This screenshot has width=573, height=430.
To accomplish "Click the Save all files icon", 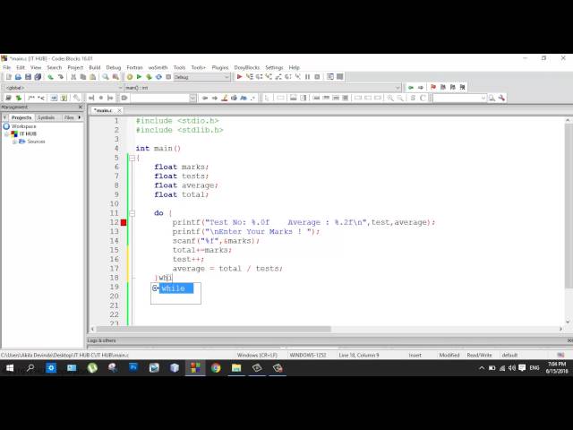I will [38, 77].
